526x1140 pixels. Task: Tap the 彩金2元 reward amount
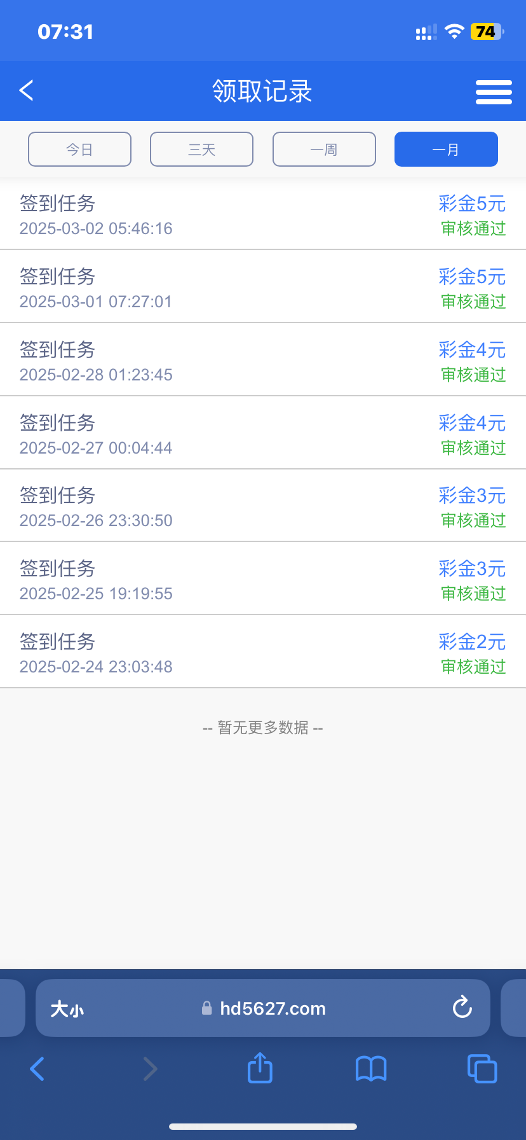click(472, 642)
